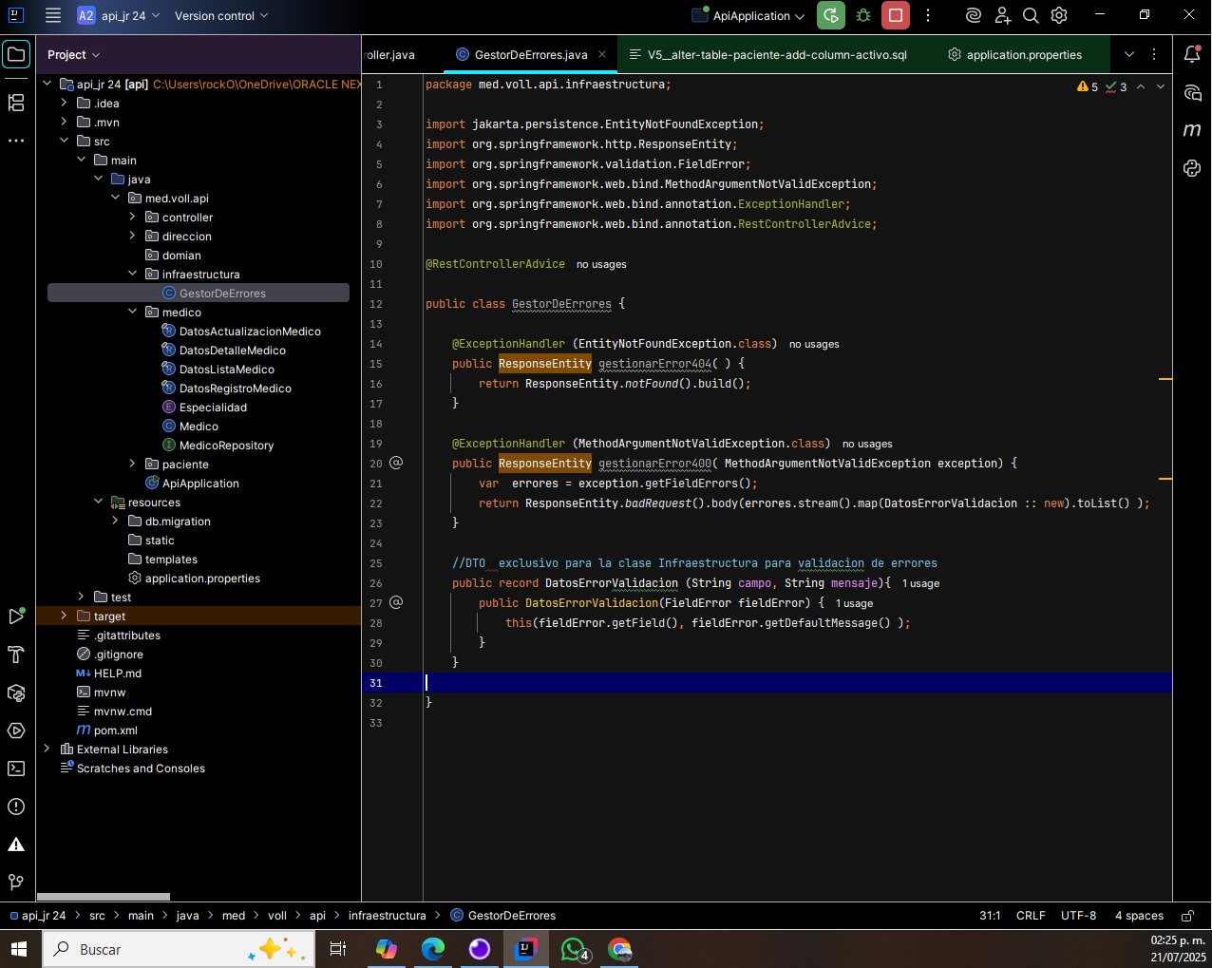Click the line separator CRLF status item

pyautogui.click(x=1031, y=916)
